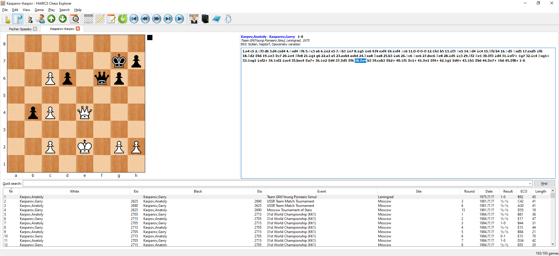559x256 pixels.
Task: Sort games by the Length column header
Action: point(541,191)
